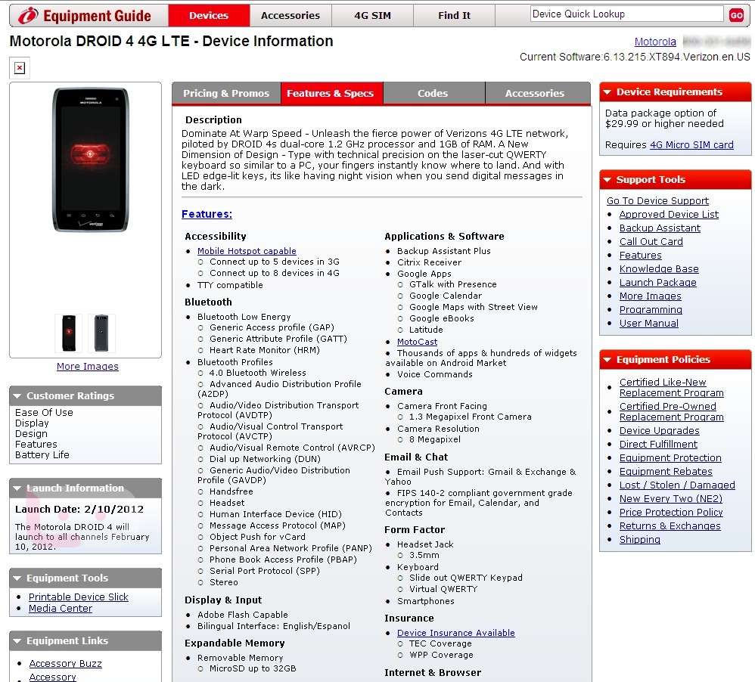Collapse the Support Tools panel

(607, 180)
